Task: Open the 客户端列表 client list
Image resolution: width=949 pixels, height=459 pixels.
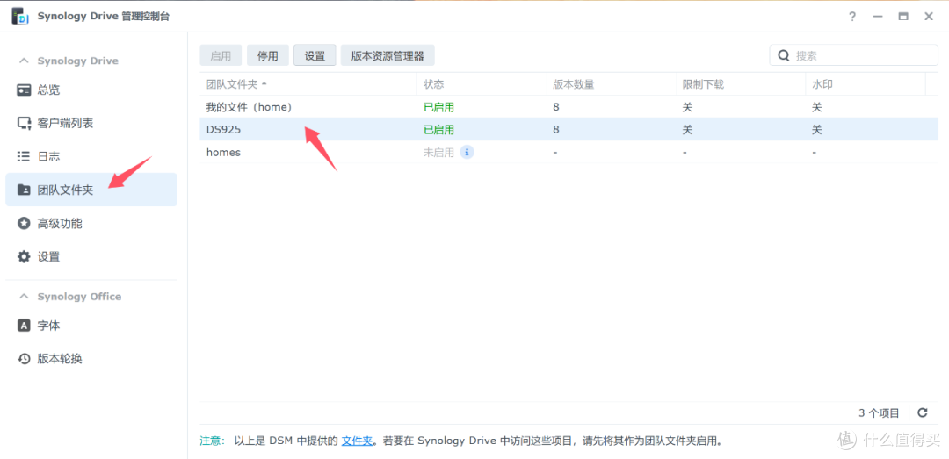Action: [x=91, y=124]
